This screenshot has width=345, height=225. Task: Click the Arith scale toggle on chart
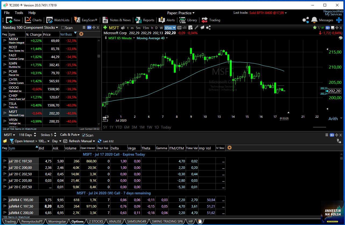[x=333, y=119]
